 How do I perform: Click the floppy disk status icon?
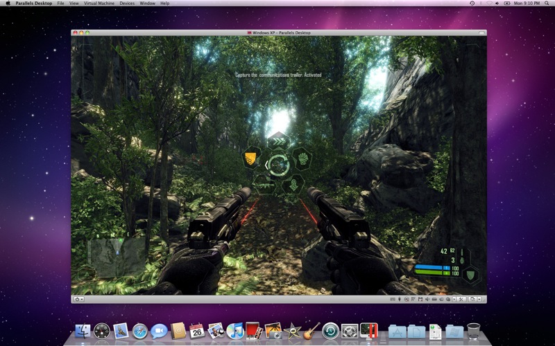(420, 299)
